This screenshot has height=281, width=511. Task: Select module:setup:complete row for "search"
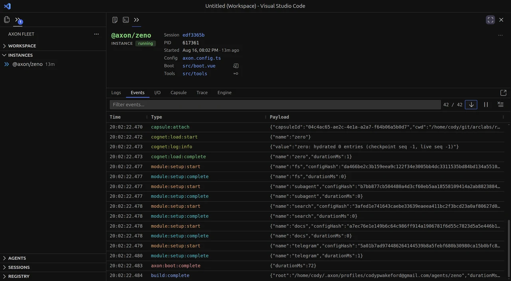point(306,216)
